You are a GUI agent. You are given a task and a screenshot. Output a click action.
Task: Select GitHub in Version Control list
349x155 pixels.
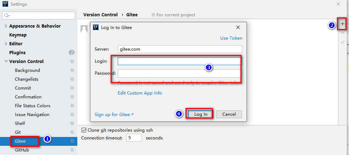[22, 150]
